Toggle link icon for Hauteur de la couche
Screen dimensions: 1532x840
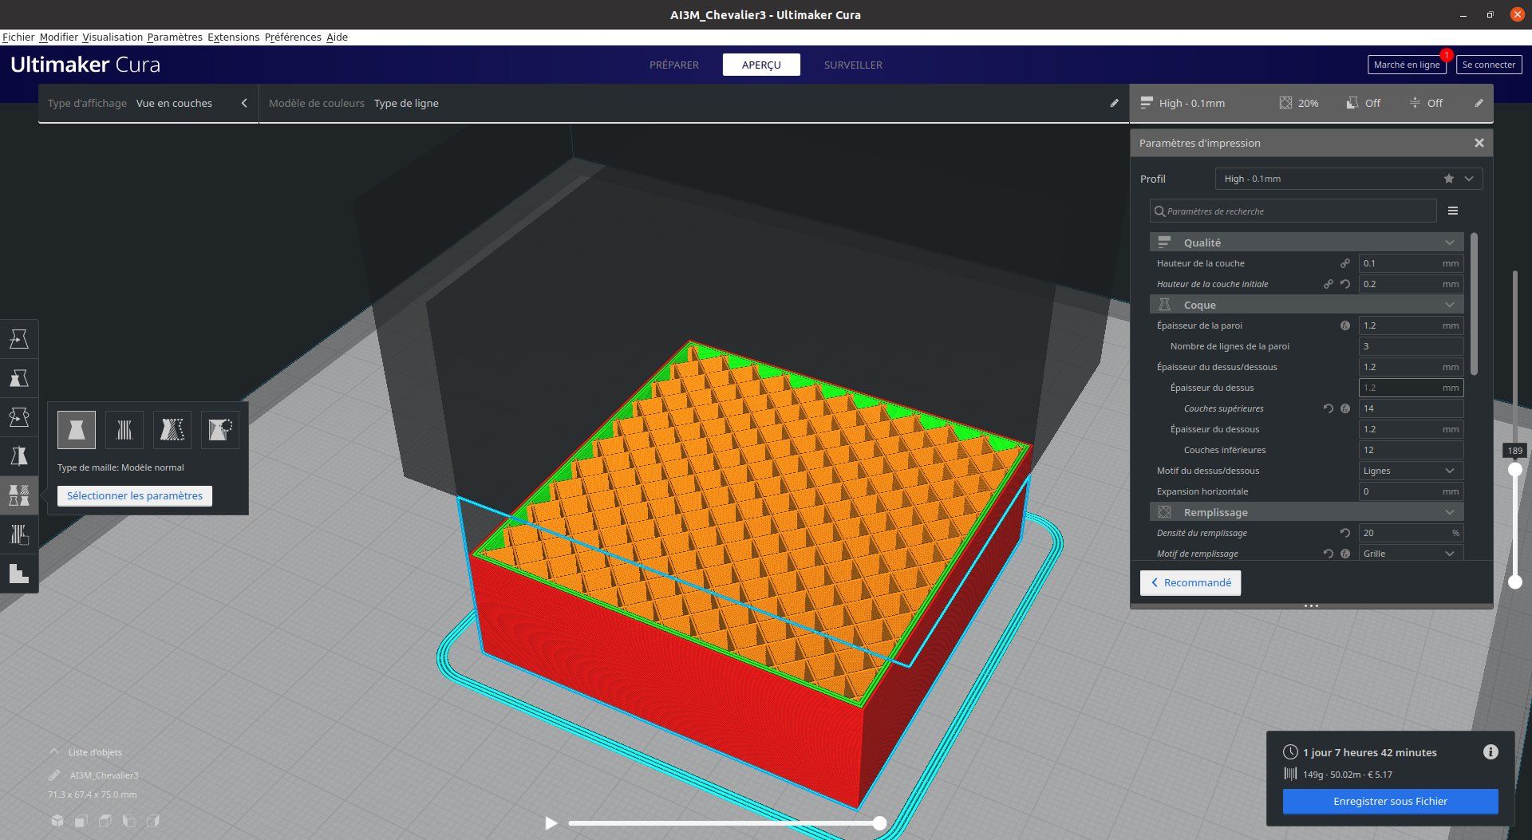coord(1345,263)
